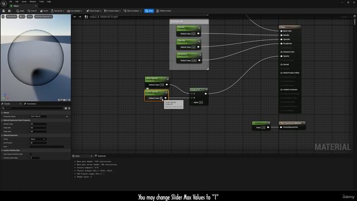Collapse Material Expression Scalar Parameter section
Image resolution: width=357 pixels, height=201 pixels.
point(2,120)
